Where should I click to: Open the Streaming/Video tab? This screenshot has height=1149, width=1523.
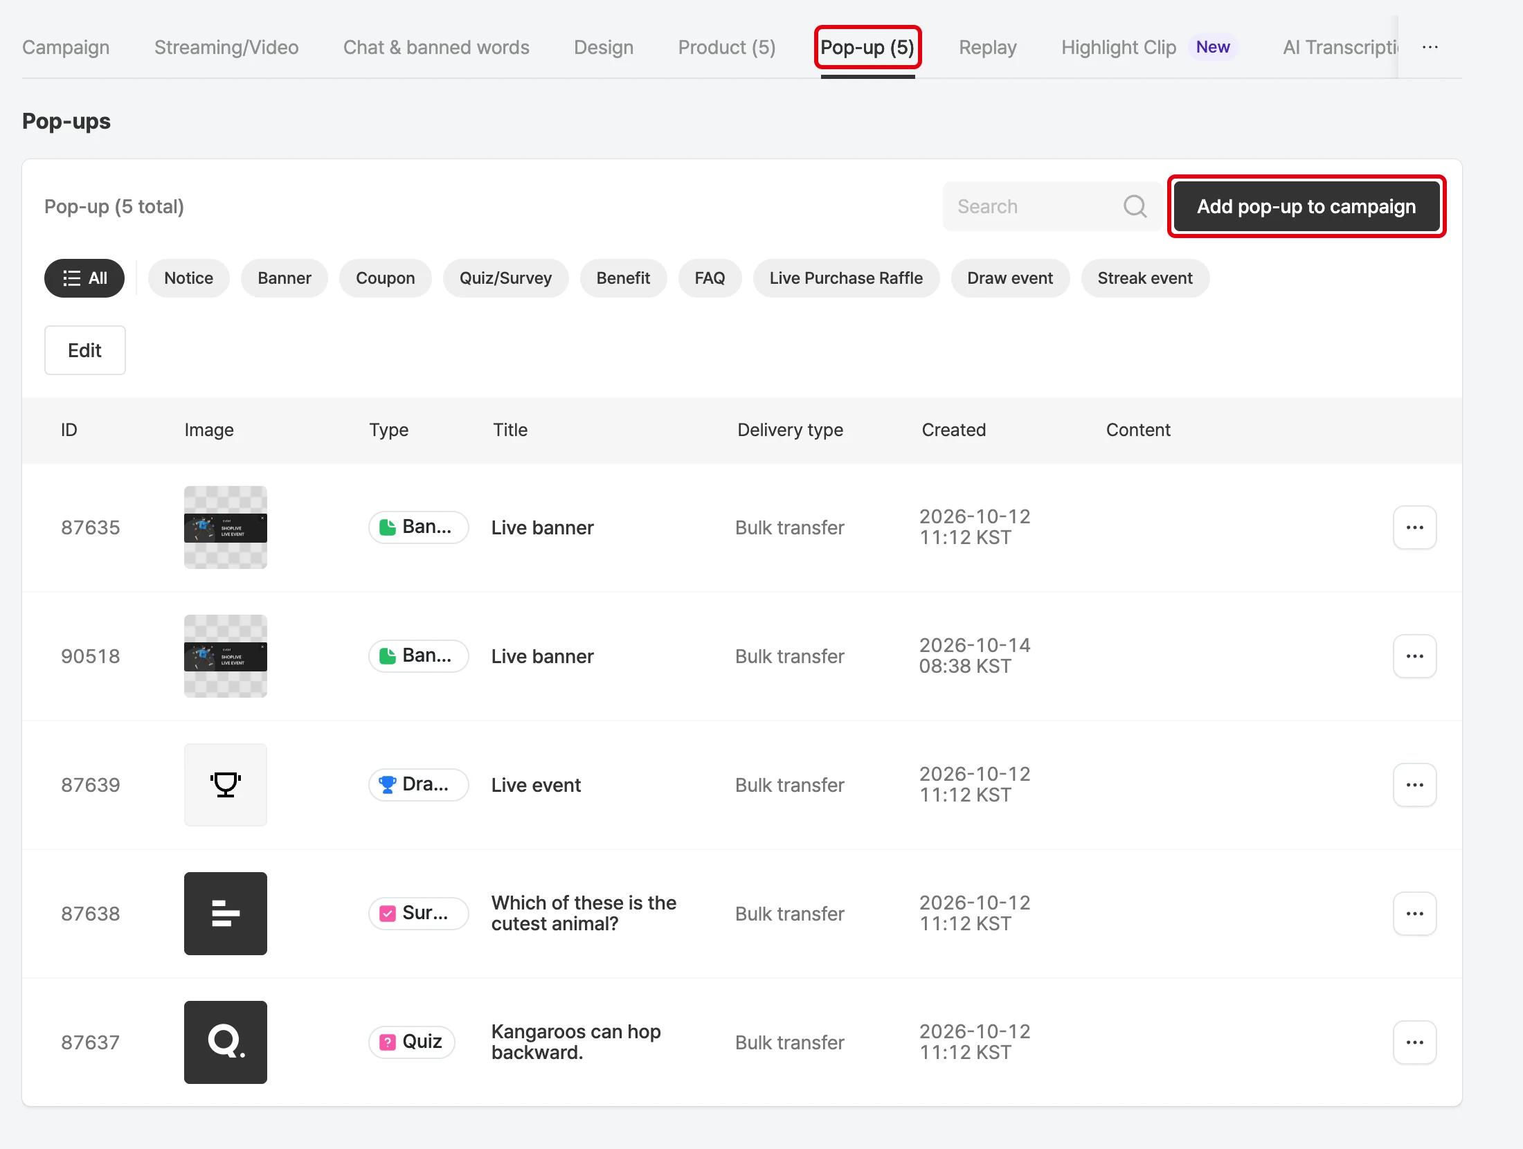226,47
